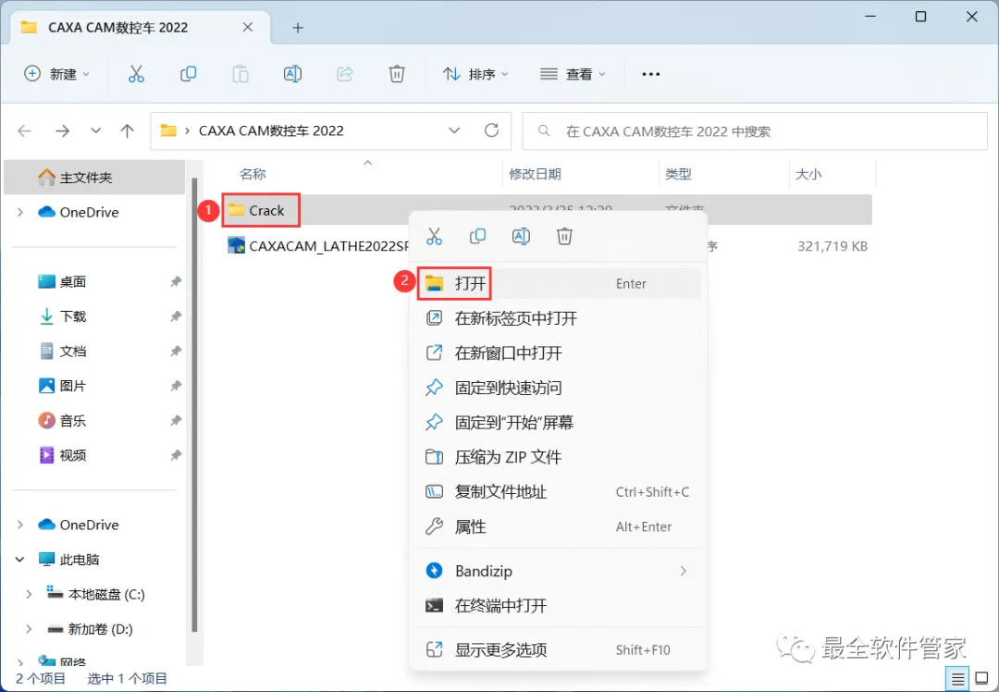Close the CAXA CAM数控车 2022 tab
Viewport: 999px width, 692px height.
pos(248,28)
